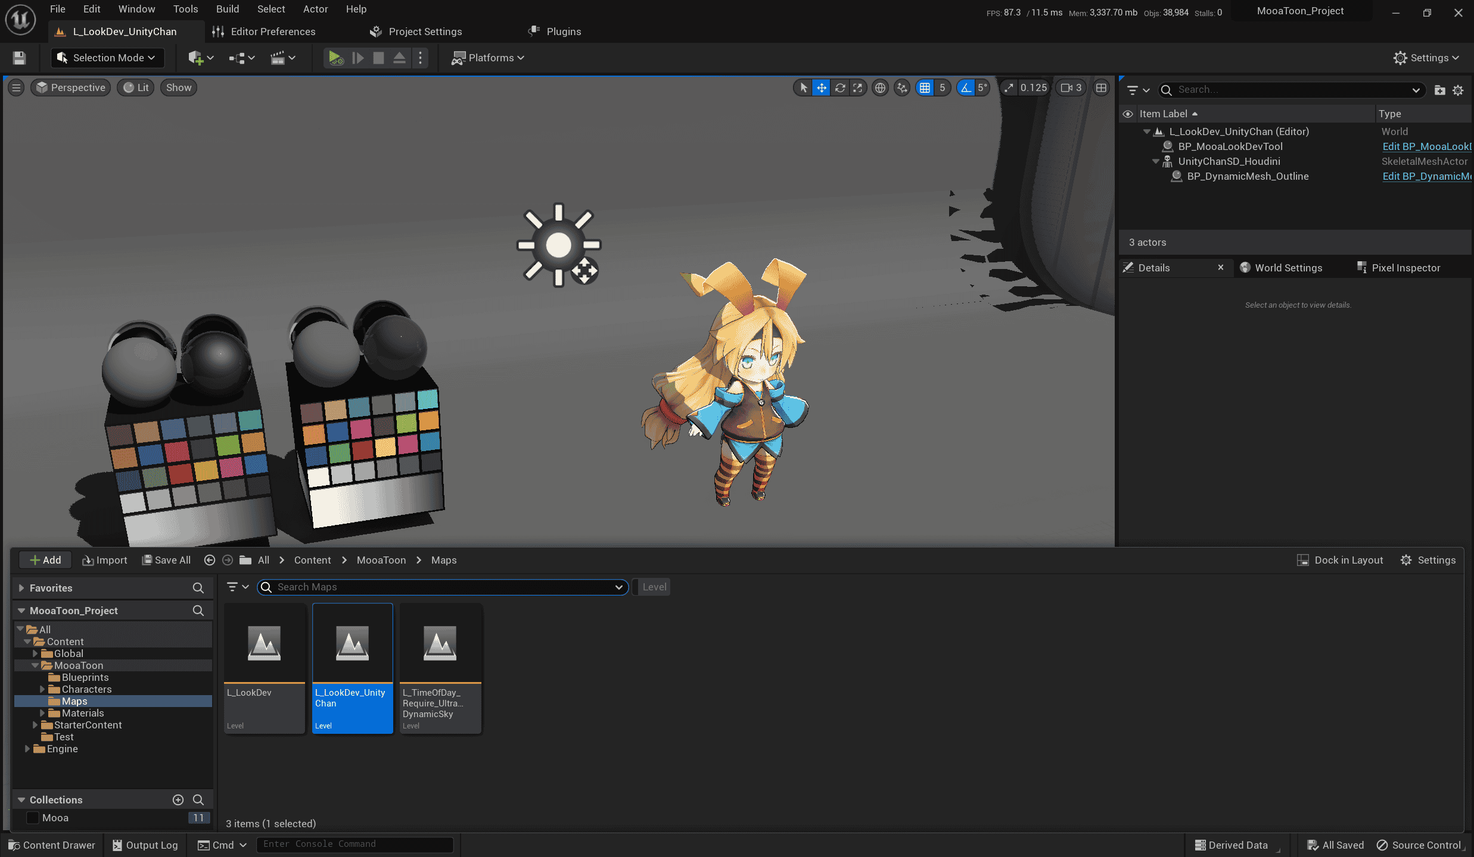Click Import in Content Drawer
The image size is (1474, 857).
click(x=104, y=560)
